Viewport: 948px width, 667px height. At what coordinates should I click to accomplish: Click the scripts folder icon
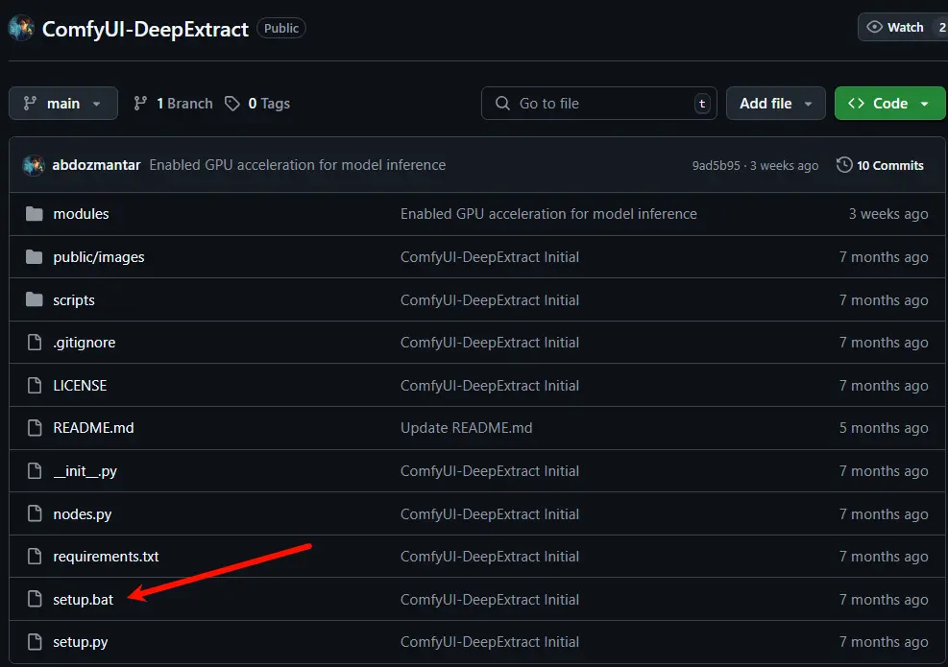pos(35,299)
